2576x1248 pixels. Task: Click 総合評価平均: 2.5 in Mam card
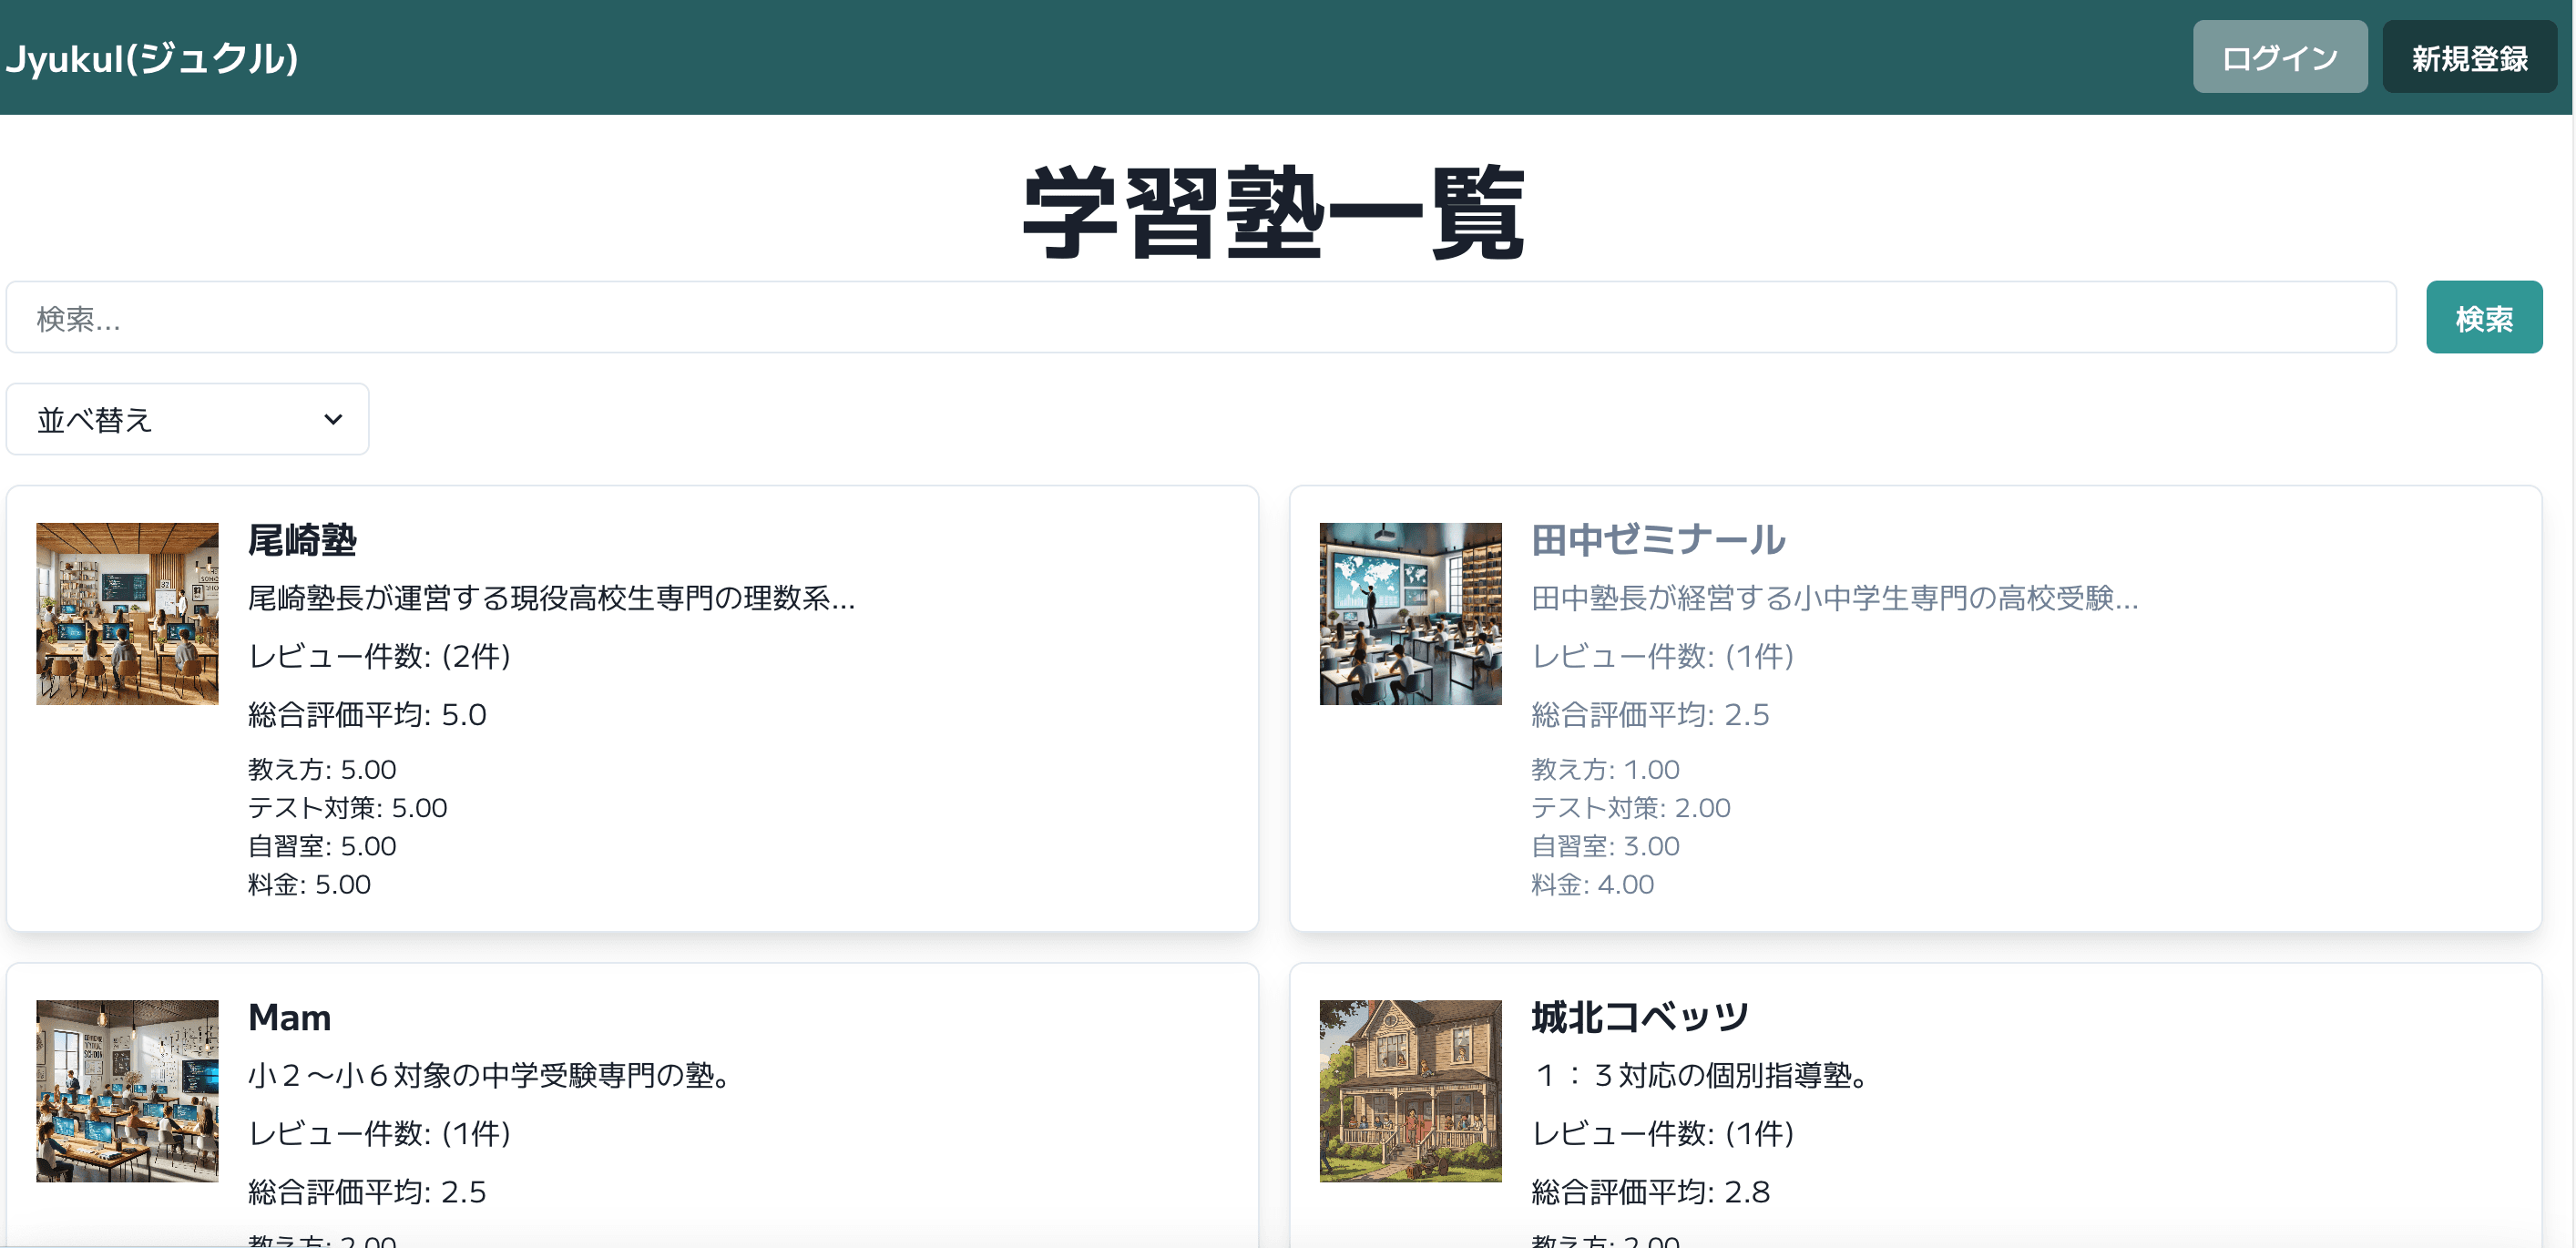(x=367, y=1192)
